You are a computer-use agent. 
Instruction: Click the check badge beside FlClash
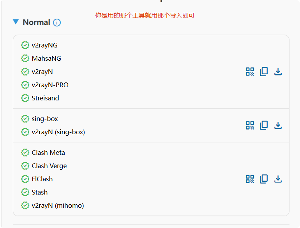click(25, 179)
